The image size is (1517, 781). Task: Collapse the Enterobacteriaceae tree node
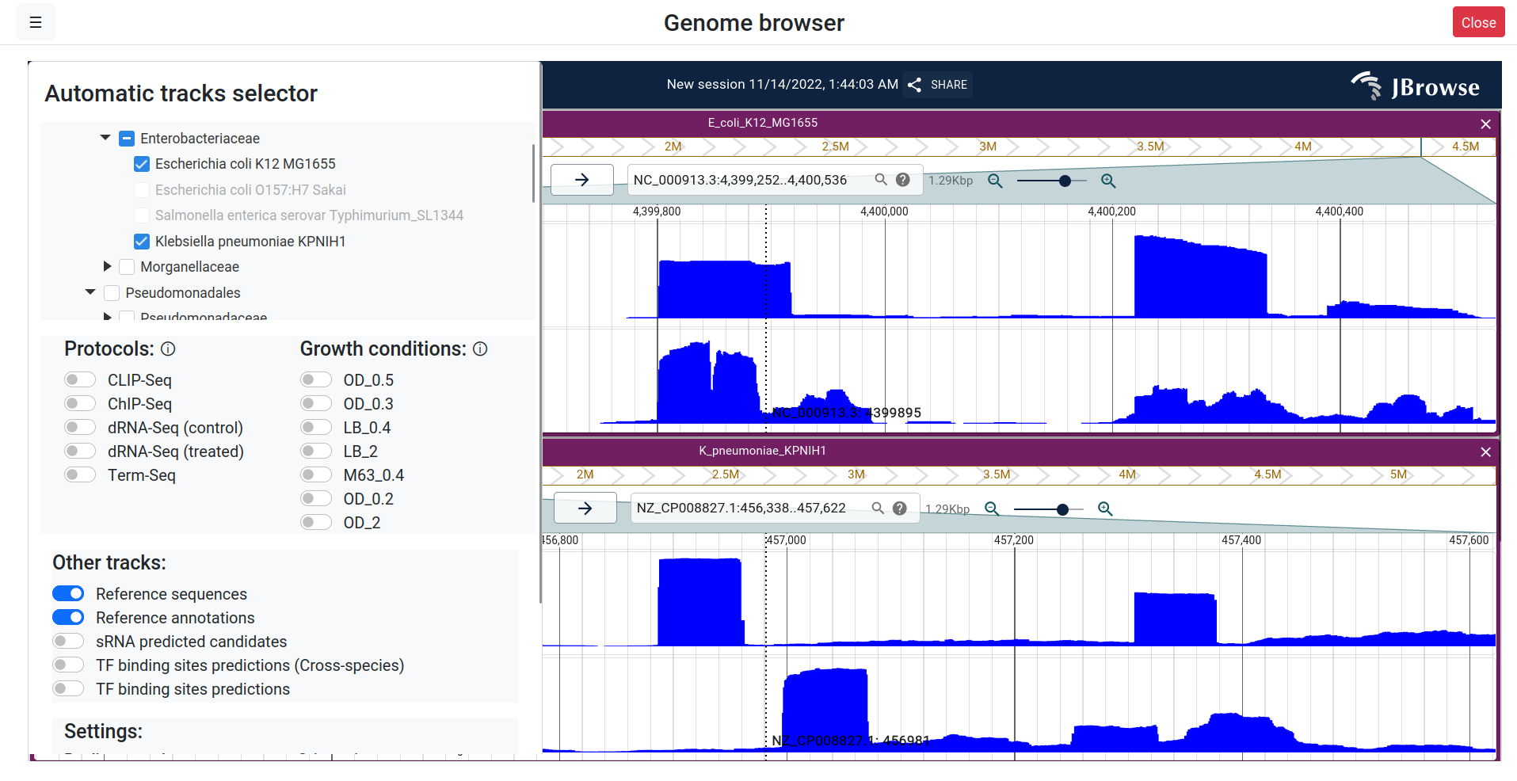105,138
